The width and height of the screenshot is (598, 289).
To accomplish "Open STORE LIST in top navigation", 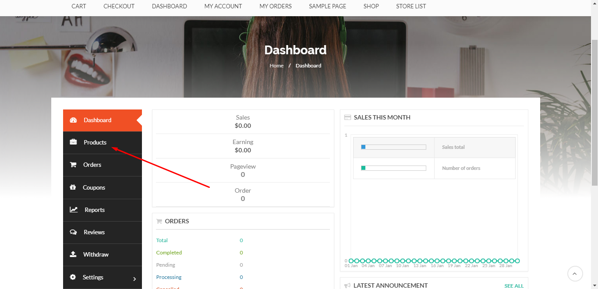I will (x=411, y=6).
